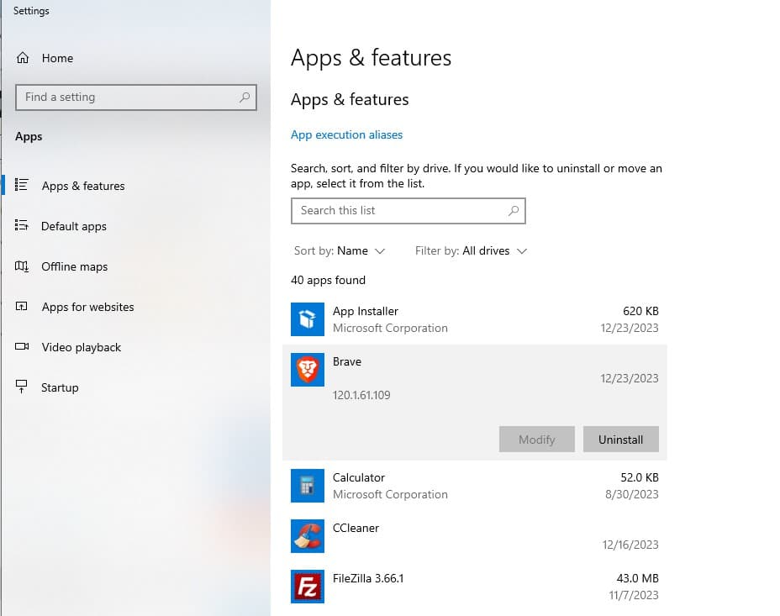Click the Brave lion icon
The width and height of the screenshot is (780, 616).
click(x=307, y=370)
